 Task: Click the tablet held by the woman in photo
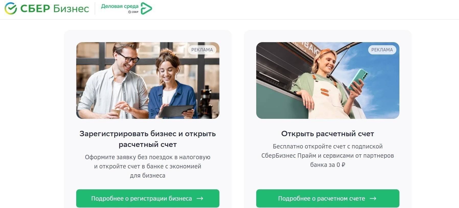[176, 111]
